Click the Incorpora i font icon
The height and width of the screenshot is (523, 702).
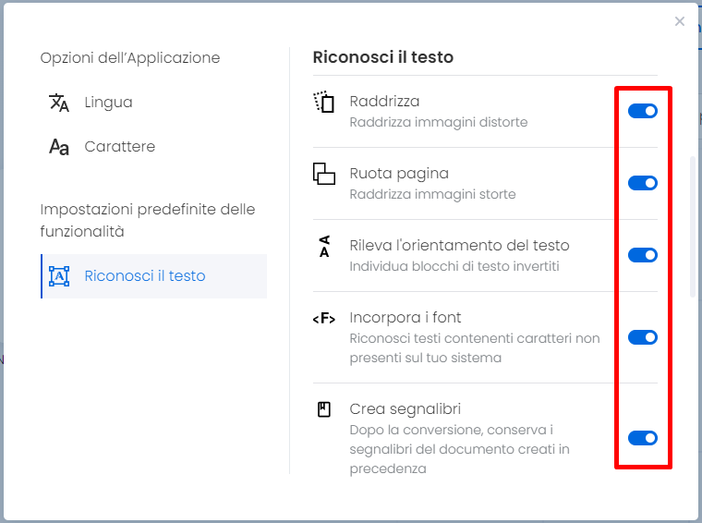coord(323,319)
